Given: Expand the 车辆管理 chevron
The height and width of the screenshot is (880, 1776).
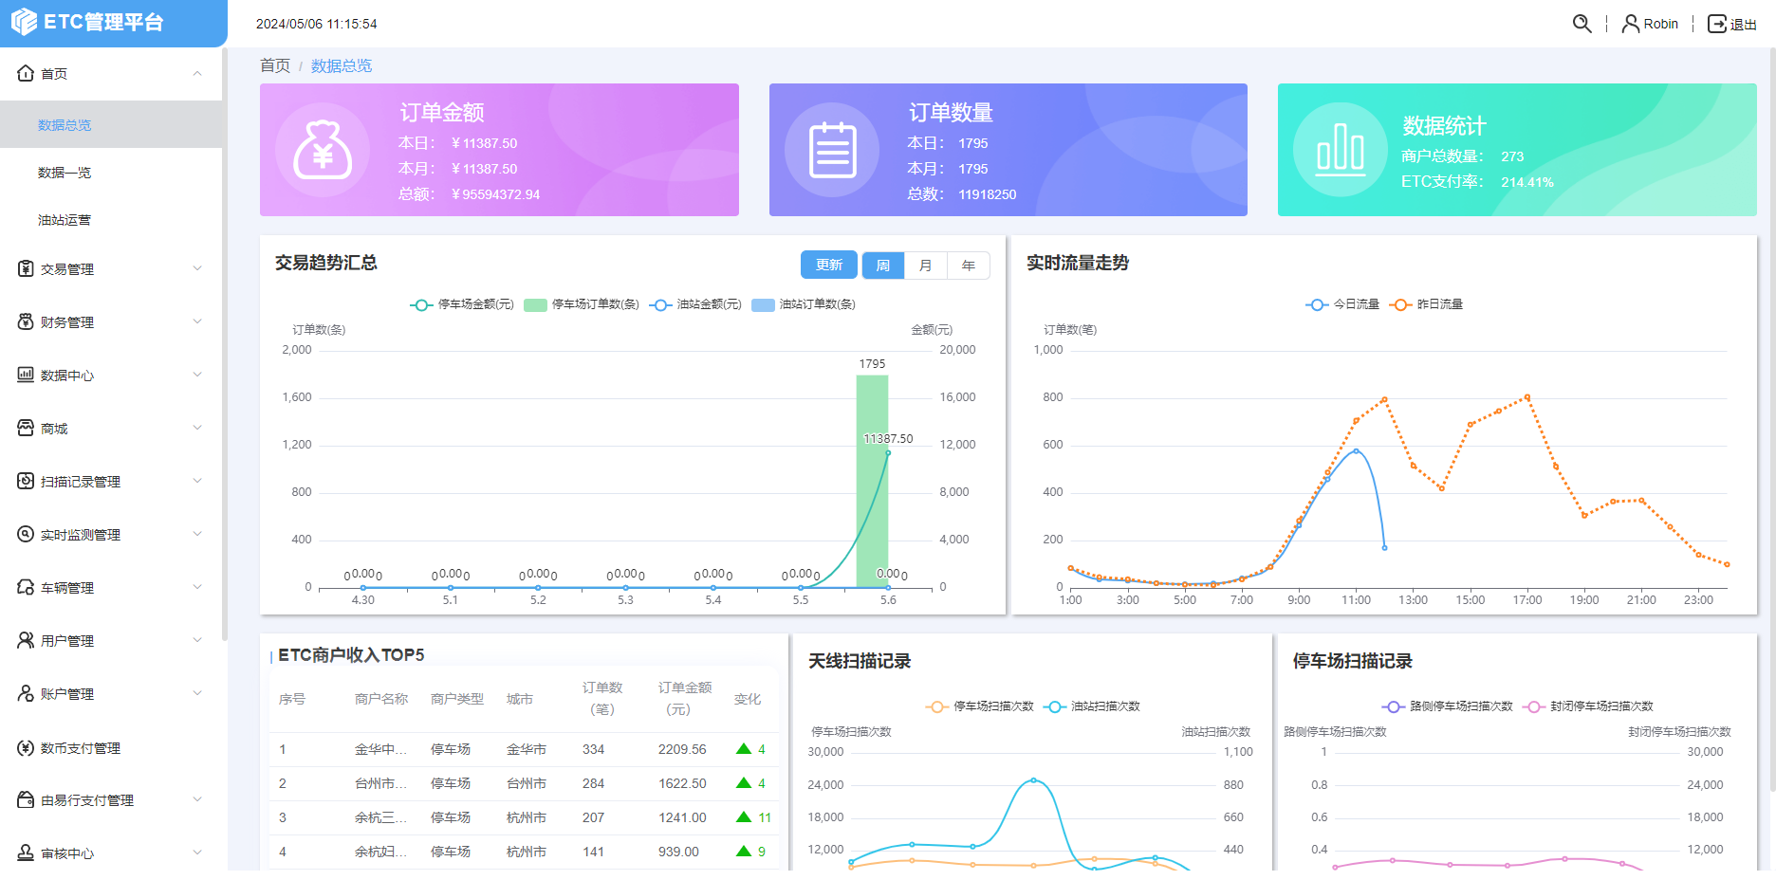Looking at the screenshot, I should (x=197, y=587).
